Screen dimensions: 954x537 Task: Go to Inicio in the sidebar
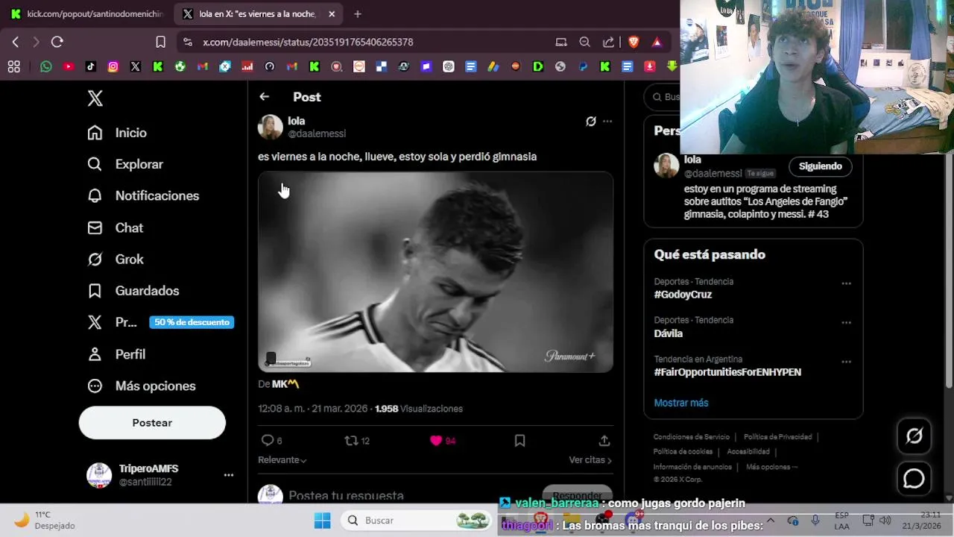117,133
